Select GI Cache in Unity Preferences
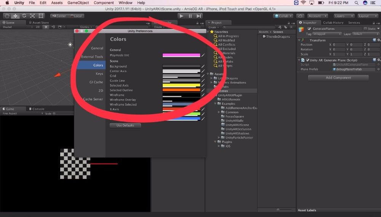 (x=96, y=82)
